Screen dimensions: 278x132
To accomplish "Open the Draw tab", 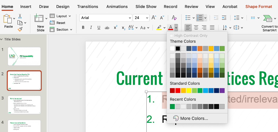I will 44,7.
